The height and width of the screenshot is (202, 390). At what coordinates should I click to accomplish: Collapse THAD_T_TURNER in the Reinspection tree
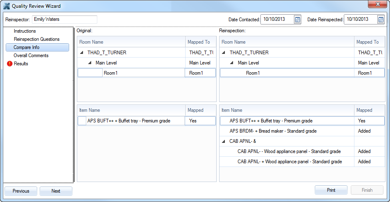click(x=224, y=53)
